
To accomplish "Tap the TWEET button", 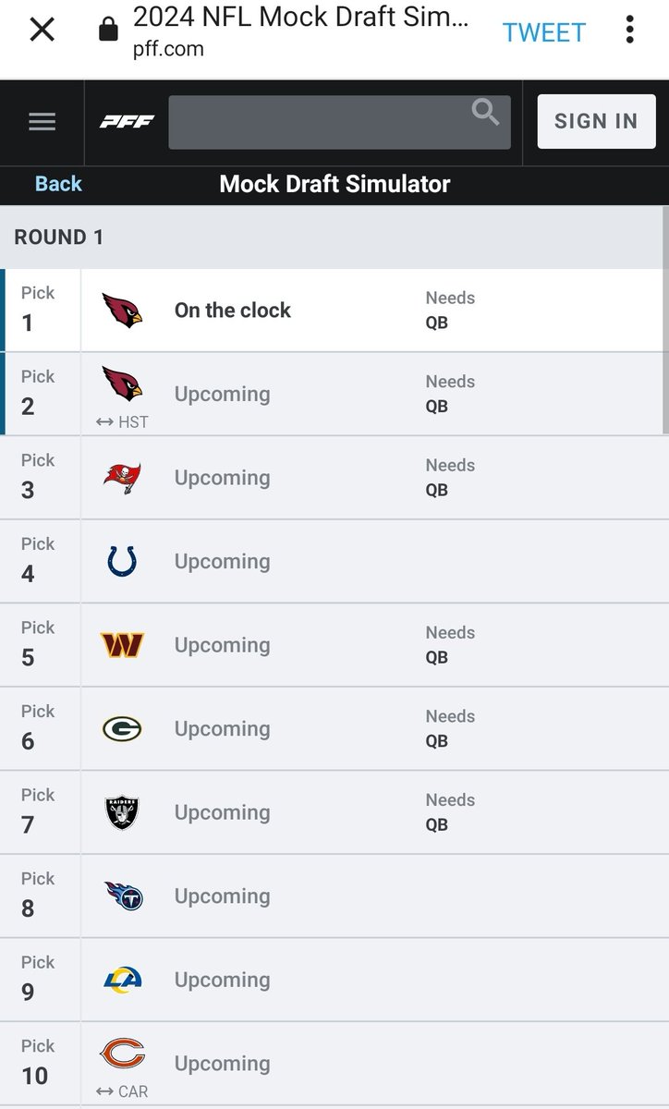I will [x=543, y=32].
